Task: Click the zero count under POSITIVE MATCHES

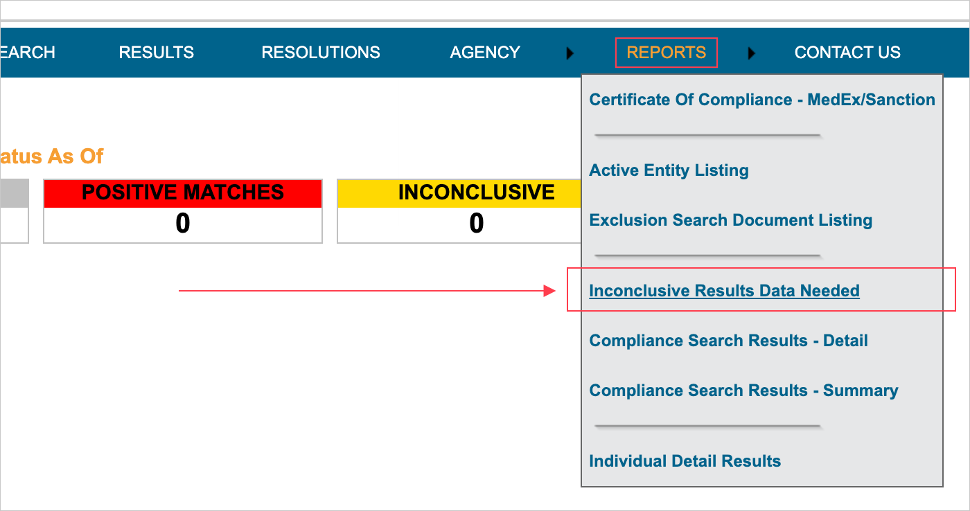Action: click(183, 223)
